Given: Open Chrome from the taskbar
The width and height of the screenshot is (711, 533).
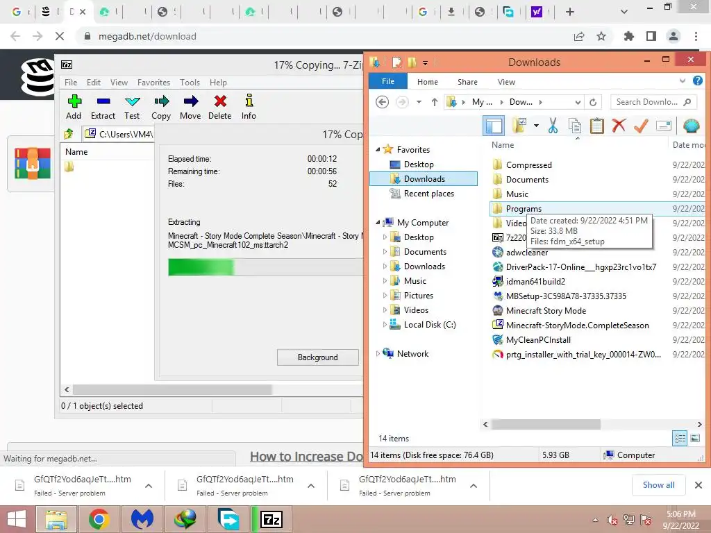Looking at the screenshot, I should click(x=99, y=519).
